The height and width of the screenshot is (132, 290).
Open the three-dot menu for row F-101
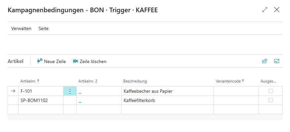(x=70, y=91)
